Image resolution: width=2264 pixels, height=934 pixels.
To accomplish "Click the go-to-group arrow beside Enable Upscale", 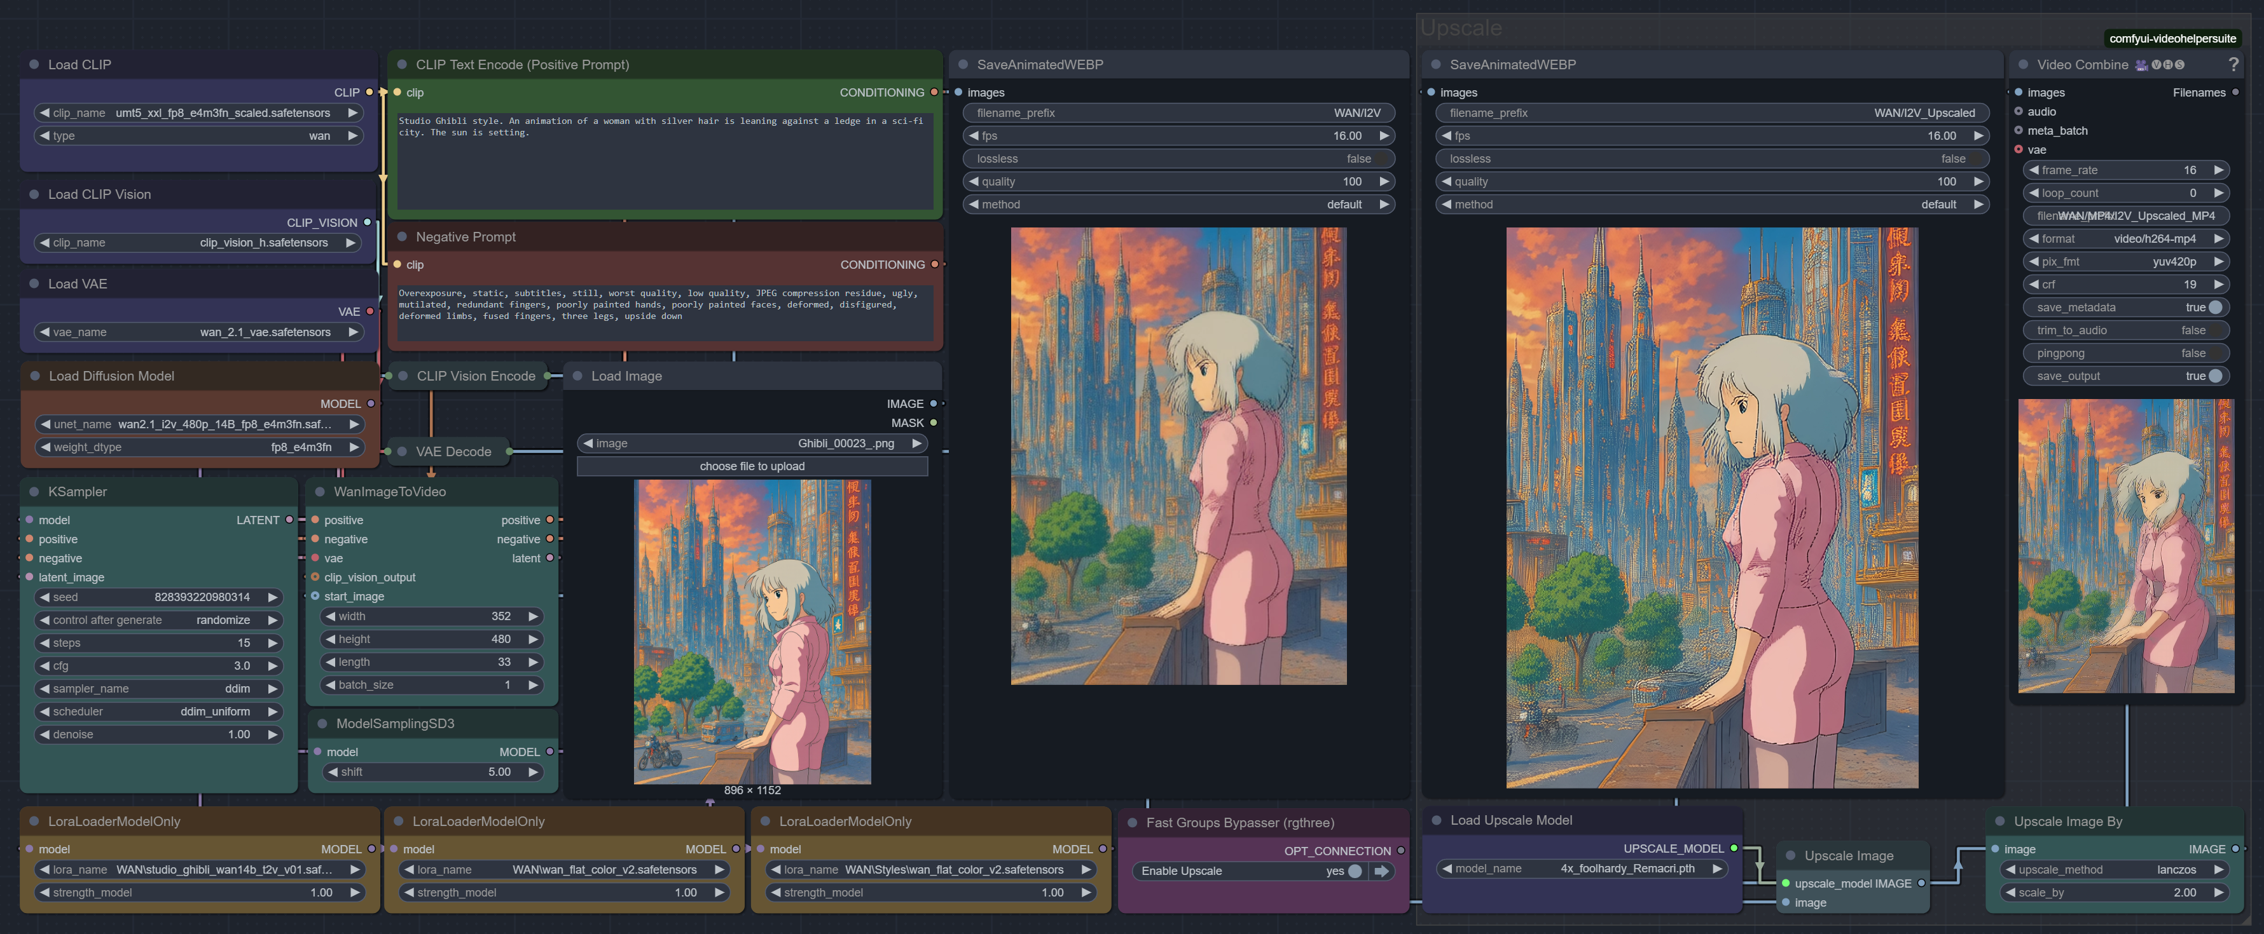I will point(1381,872).
